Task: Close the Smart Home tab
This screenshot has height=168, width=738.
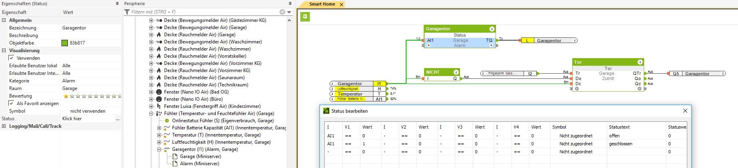Action: [x=341, y=4]
